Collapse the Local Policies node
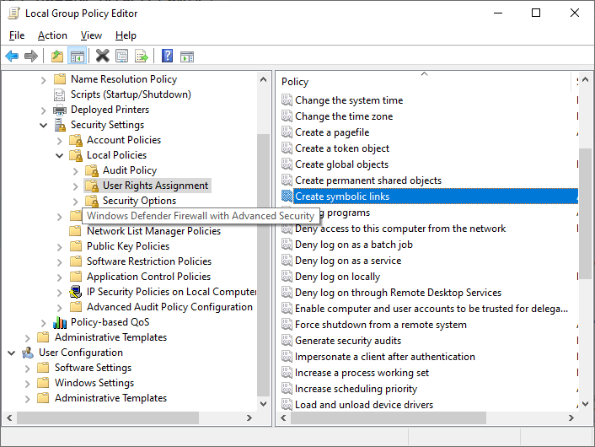Viewport: 595px width, 447px height. point(60,155)
